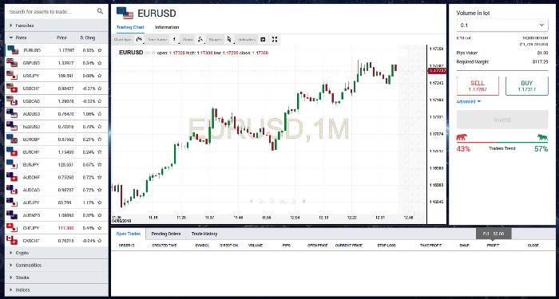
Task: Click the AUDCAD flag pair icon
Action: tap(12, 190)
